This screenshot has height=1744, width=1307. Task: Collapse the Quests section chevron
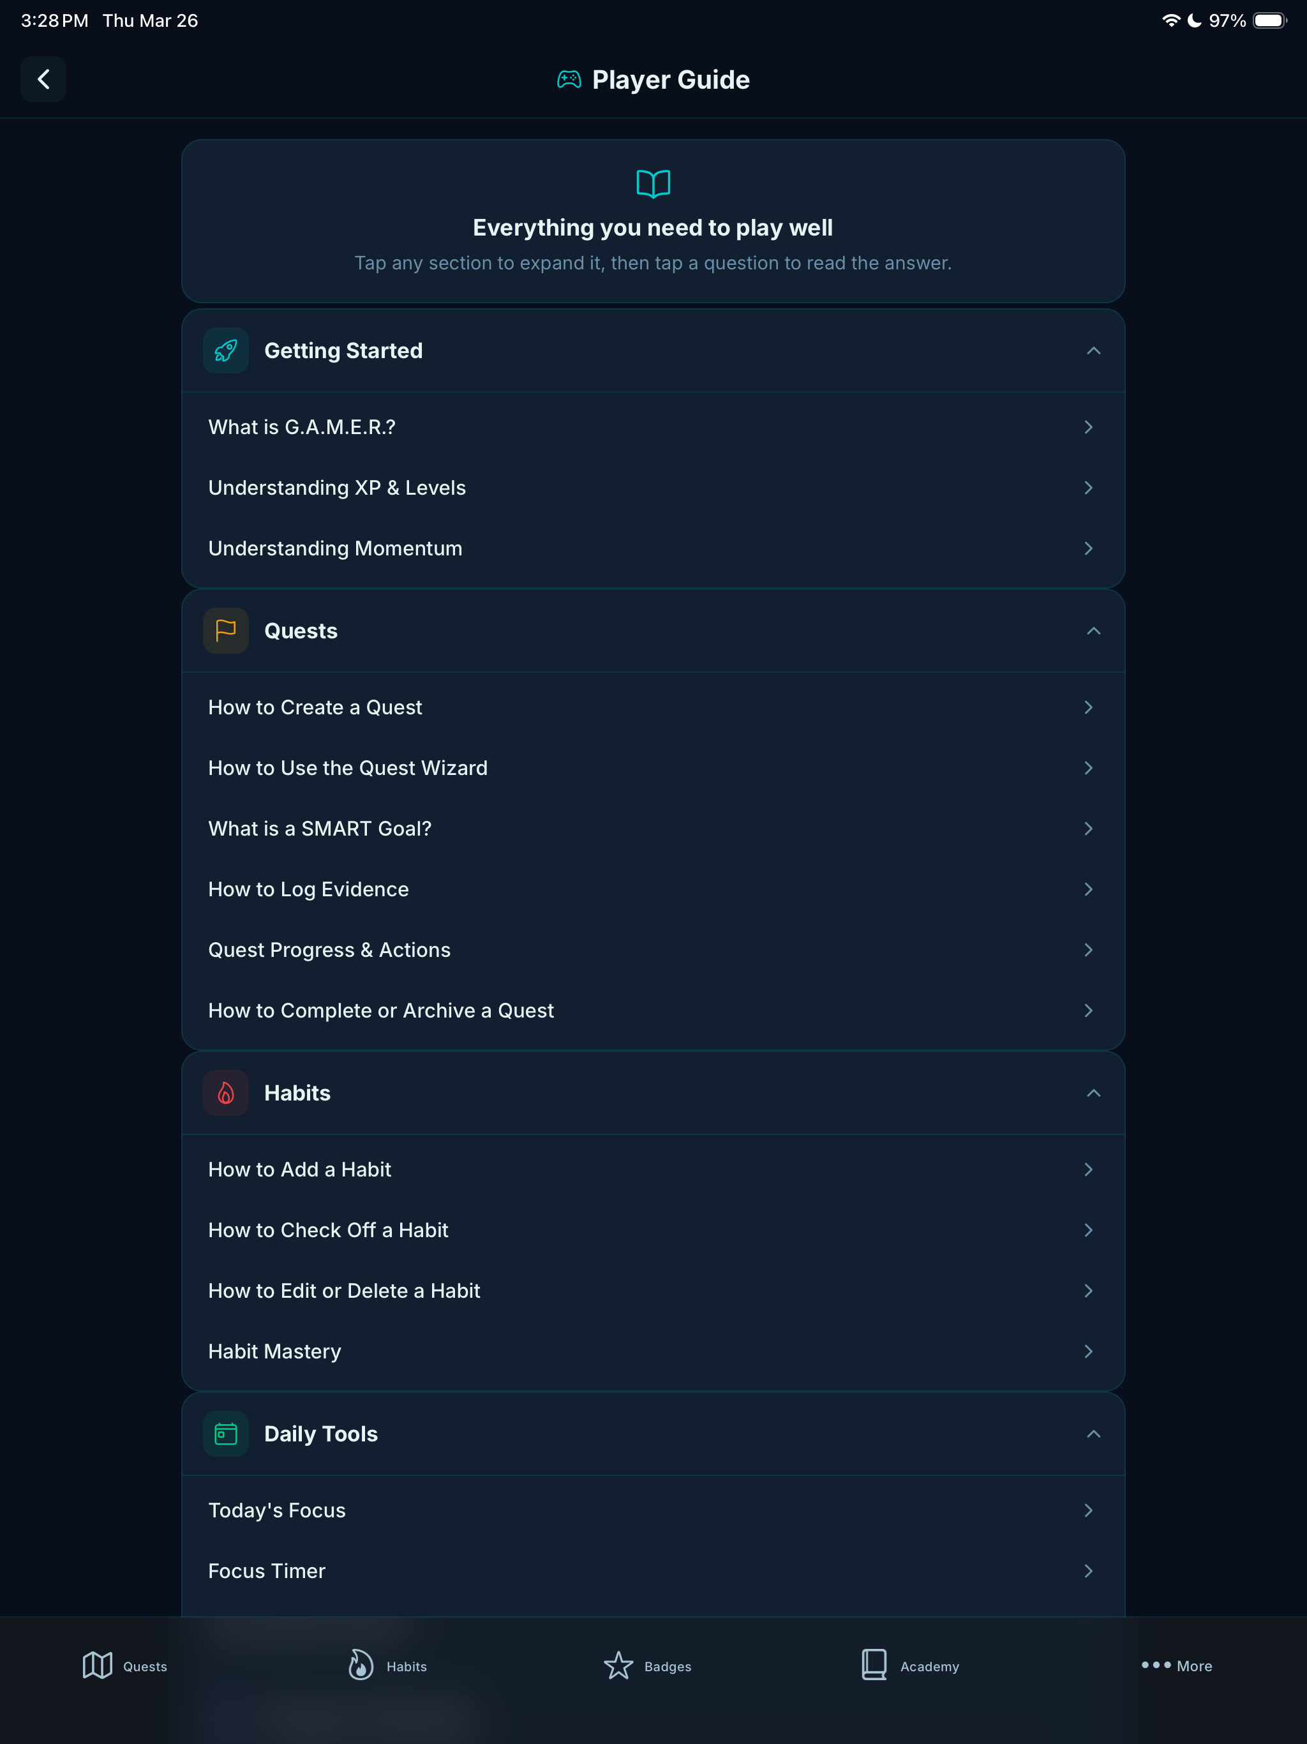pos(1093,631)
